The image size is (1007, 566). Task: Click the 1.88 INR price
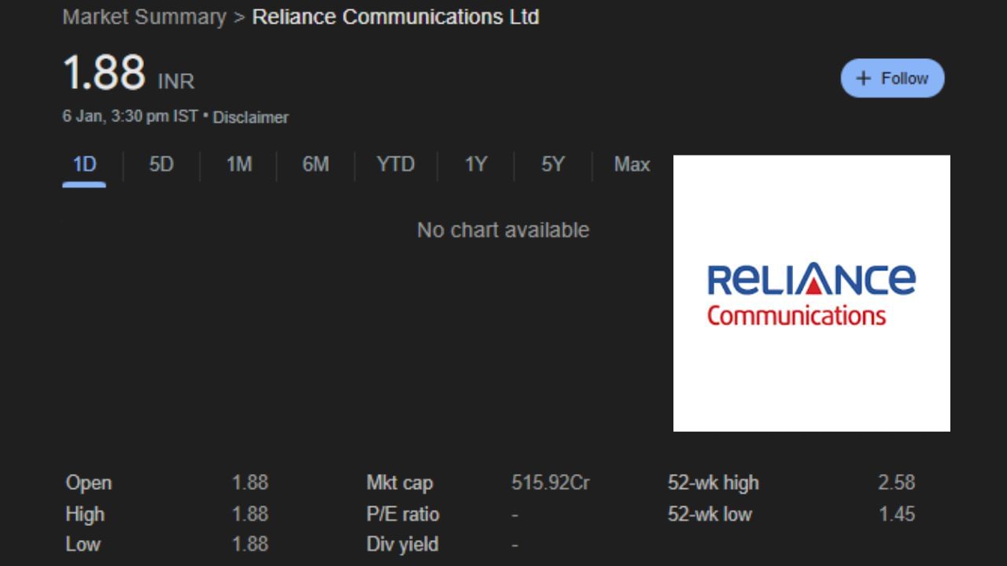click(x=128, y=73)
